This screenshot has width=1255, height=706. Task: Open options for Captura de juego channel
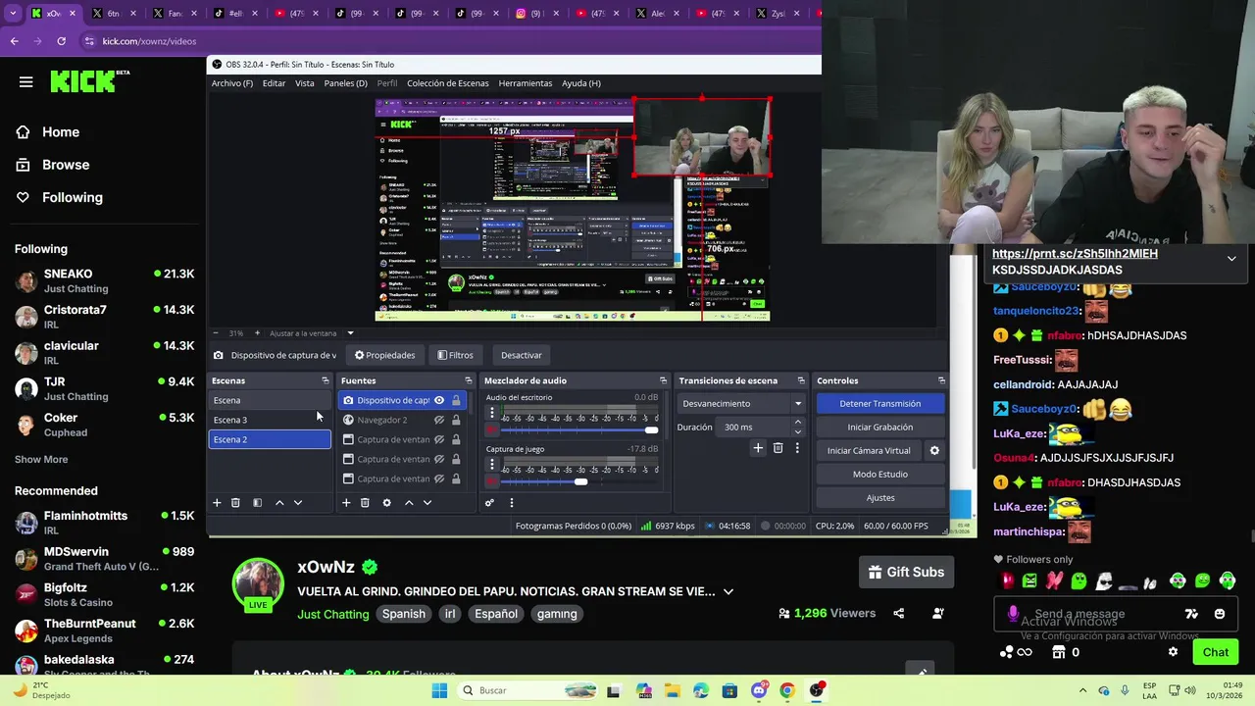(492, 465)
